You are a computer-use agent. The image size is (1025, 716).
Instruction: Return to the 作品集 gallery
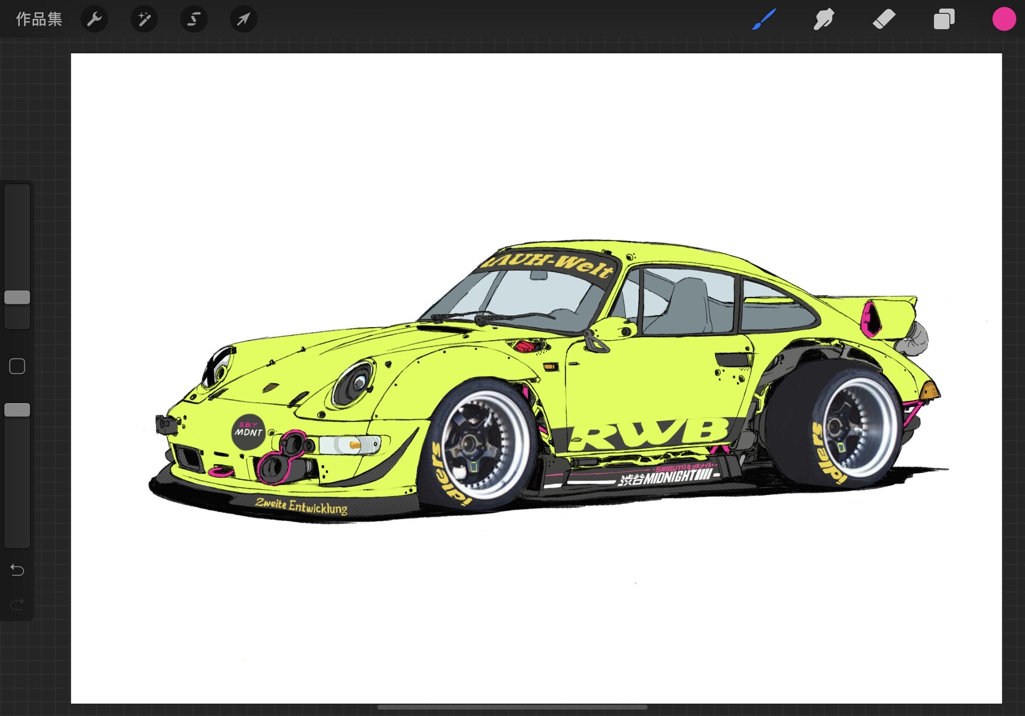38,19
